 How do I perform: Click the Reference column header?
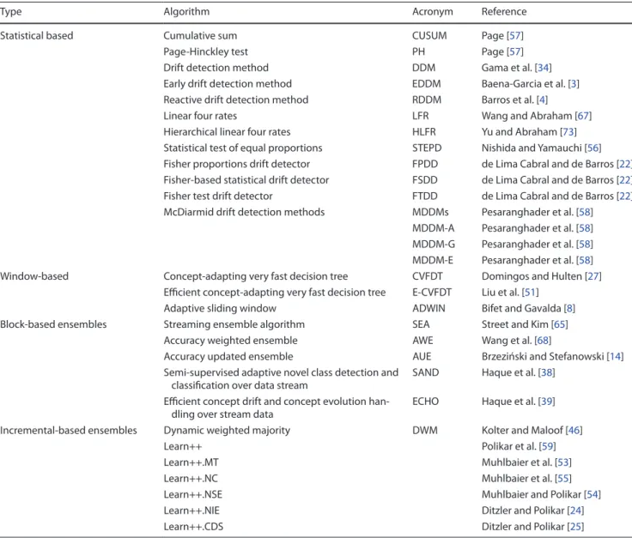504,12
